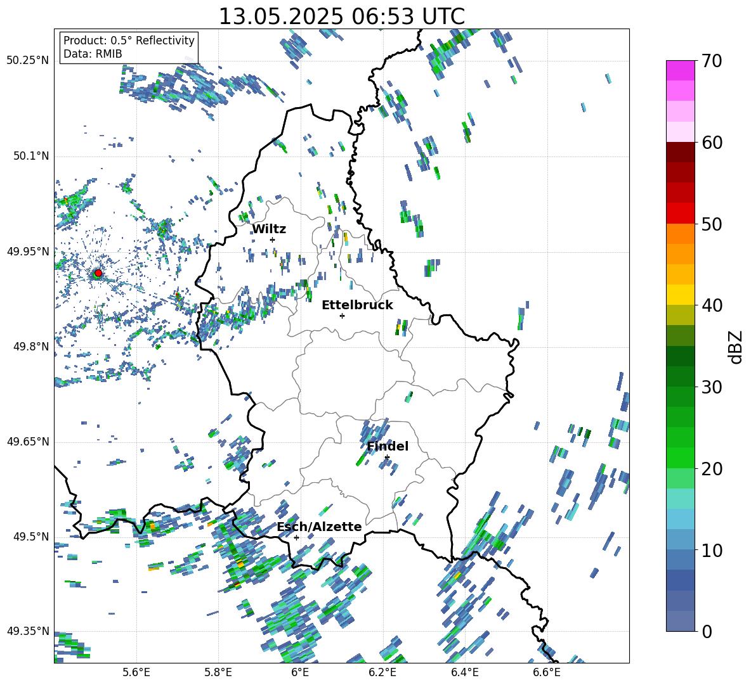Click the 50.1°N latitude label

tap(30, 156)
